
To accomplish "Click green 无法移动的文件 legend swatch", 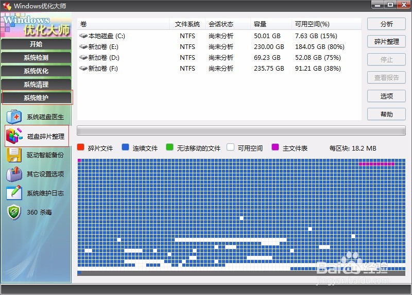I will (x=170, y=147).
